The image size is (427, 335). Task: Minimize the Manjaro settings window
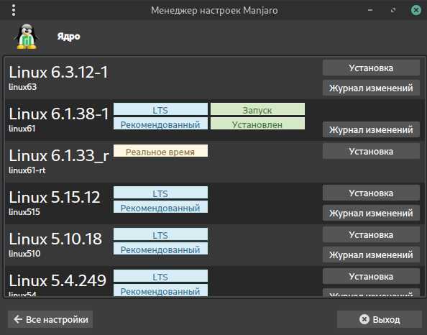click(x=370, y=10)
